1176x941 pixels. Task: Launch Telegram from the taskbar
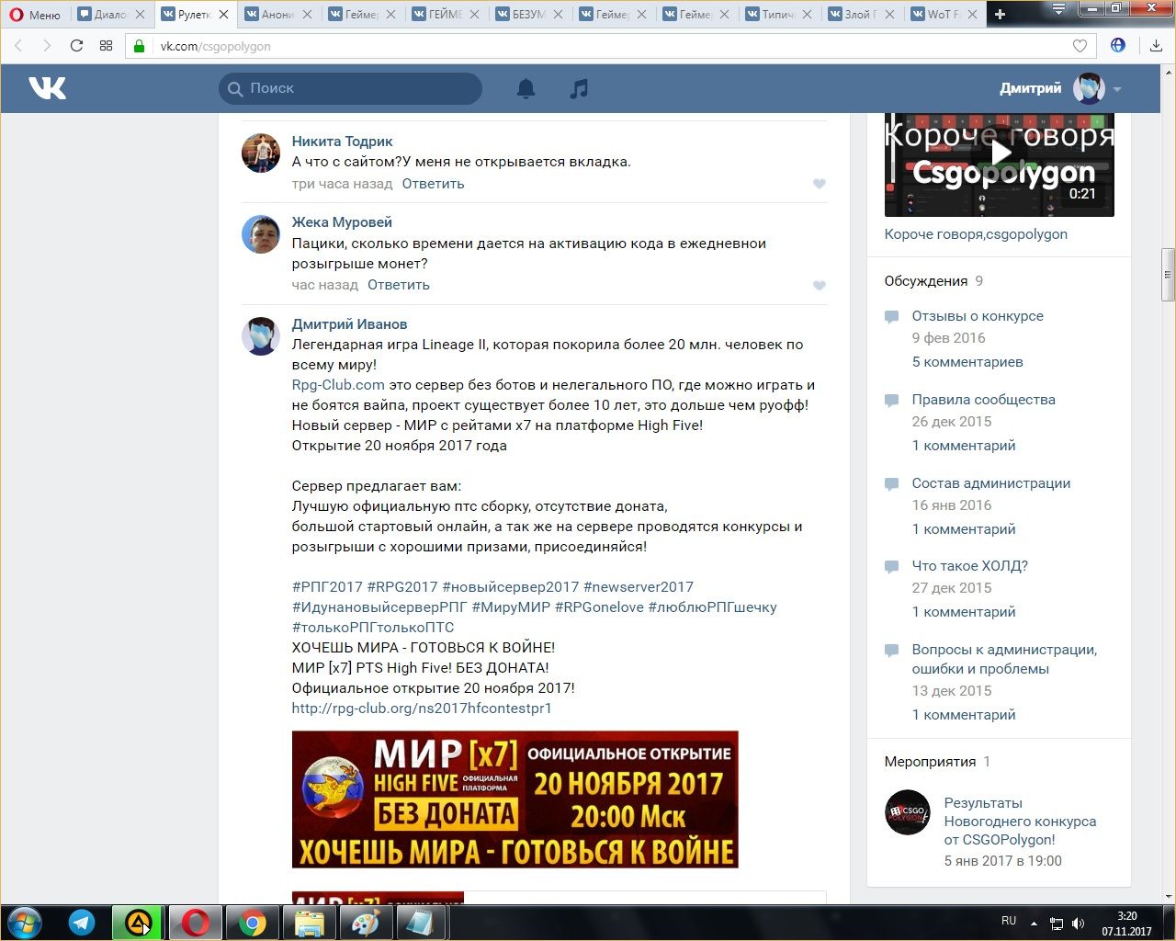click(x=82, y=922)
